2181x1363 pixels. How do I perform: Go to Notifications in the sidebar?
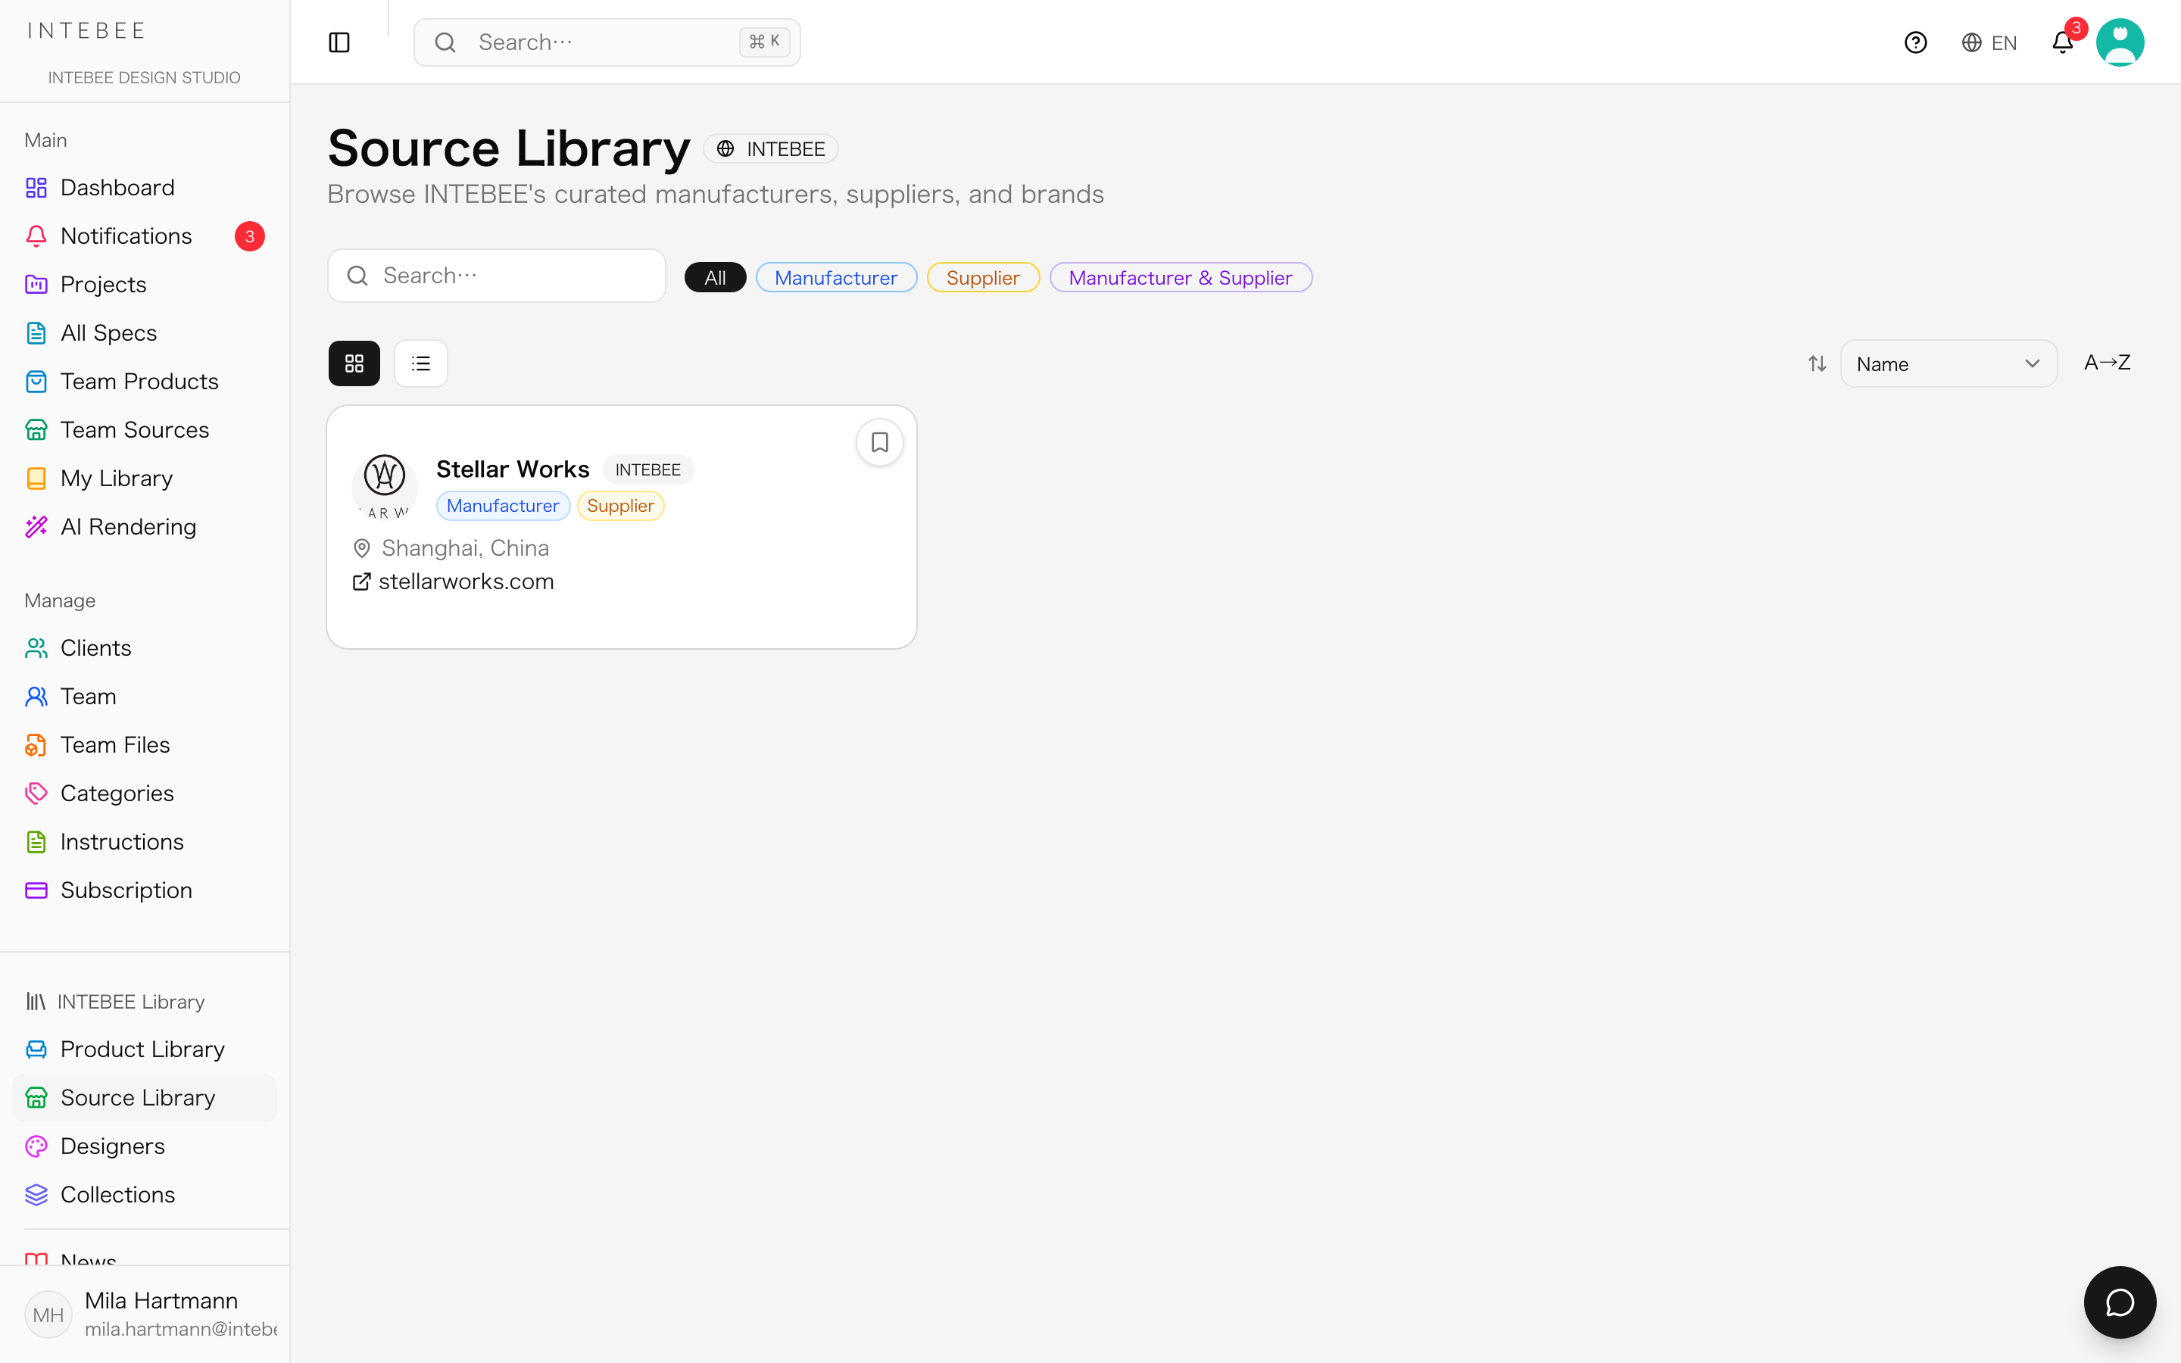144,236
